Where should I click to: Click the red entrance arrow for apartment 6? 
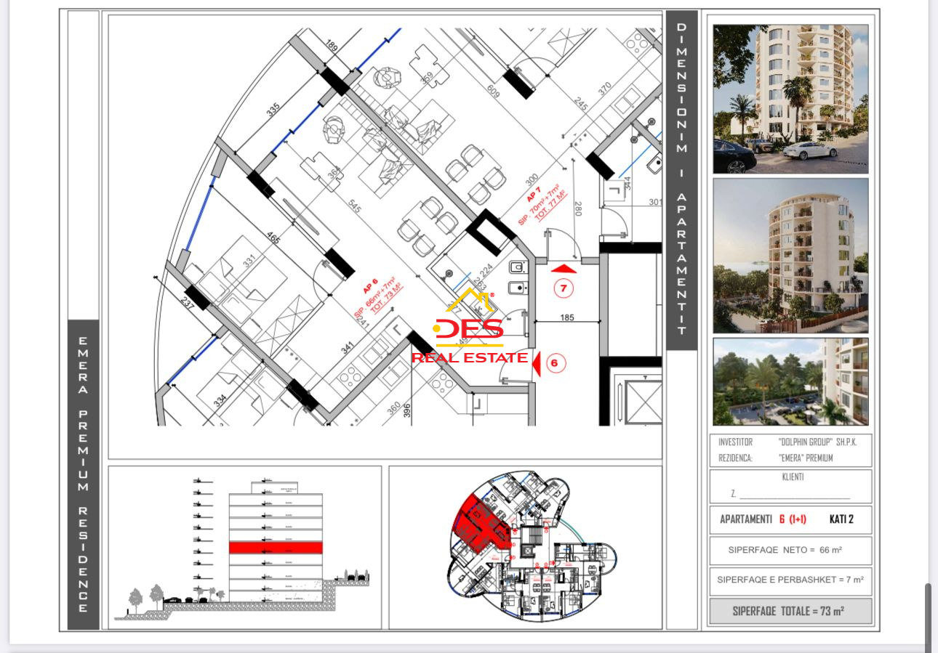537,365
